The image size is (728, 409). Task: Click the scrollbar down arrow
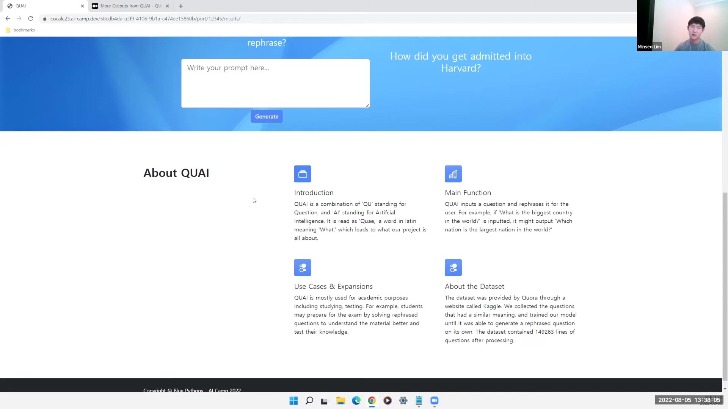point(725,389)
